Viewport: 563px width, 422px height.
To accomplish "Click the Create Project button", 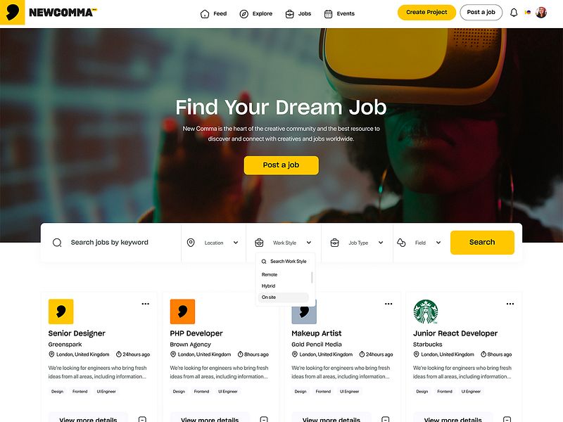I will point(426,12).
